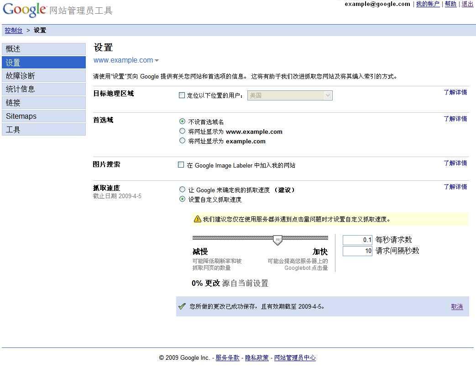Open 服务条款 footer link
Image resolution: width=476 pixels, height=368 pixels.
point(227,357)
